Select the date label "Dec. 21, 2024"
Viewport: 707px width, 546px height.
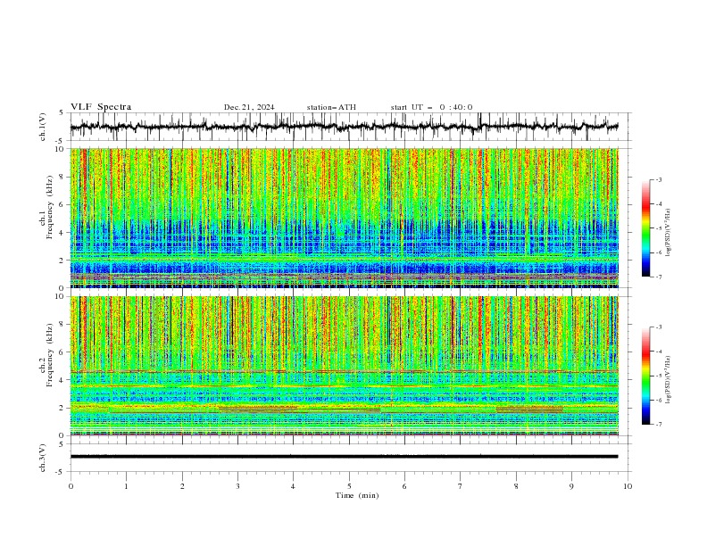tap(249, 107)
